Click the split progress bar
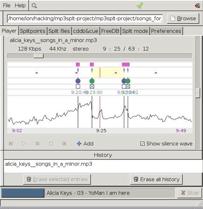Viewport: 203px width, 209px height. (88, 193)
